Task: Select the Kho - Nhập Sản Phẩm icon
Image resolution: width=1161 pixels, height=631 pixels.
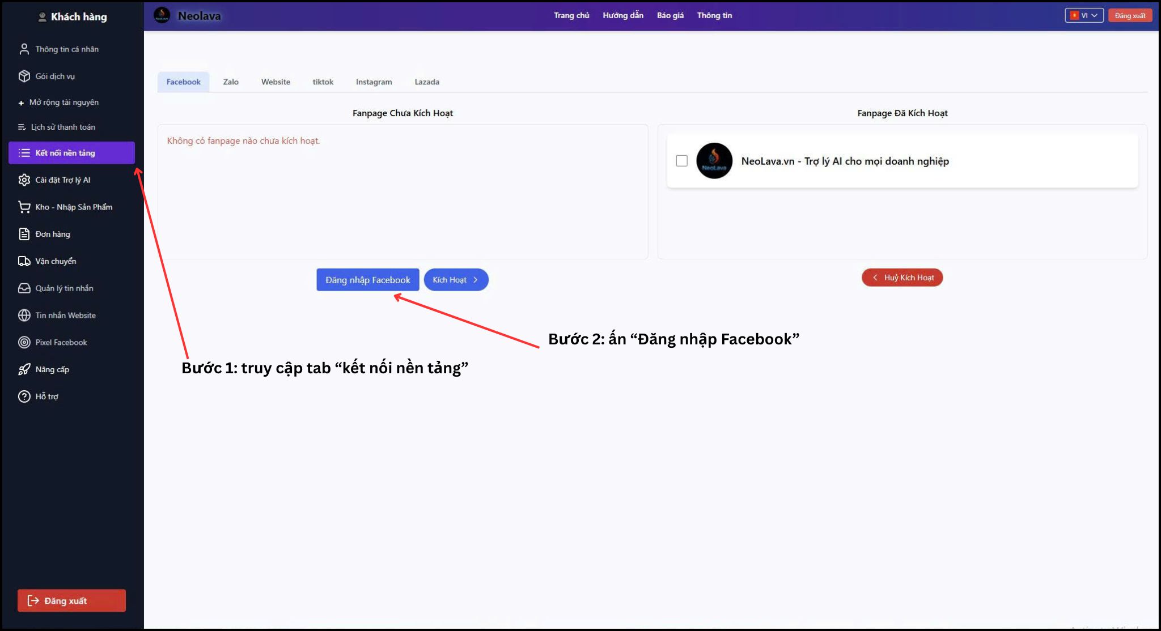Action: click(24, 207)
